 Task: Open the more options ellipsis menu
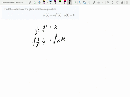click(x=103, y=2)
